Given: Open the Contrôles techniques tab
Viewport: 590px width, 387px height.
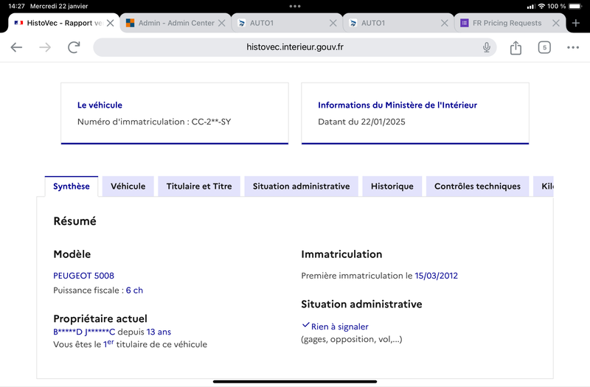Looking at the screenshot, I should click(x=477, y=186).
